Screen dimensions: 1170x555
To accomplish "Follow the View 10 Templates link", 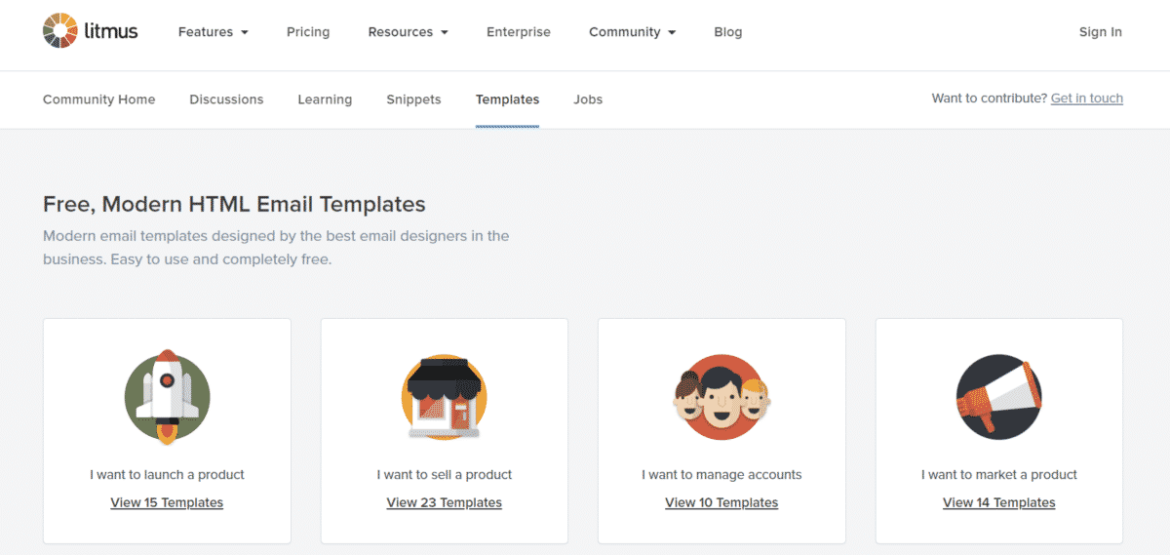I will [721, 503].
